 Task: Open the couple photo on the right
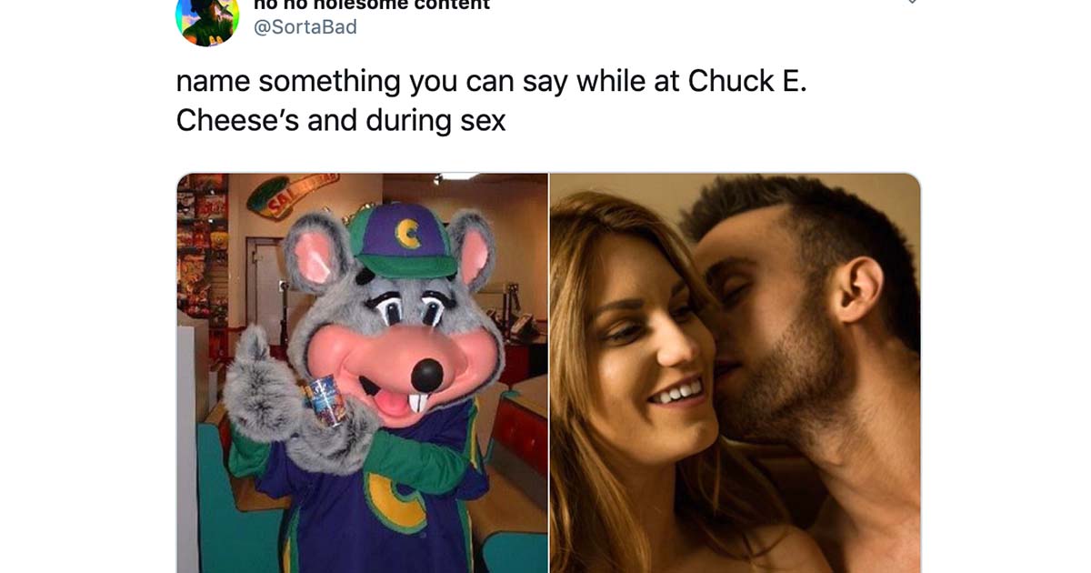tap(736, 373)
